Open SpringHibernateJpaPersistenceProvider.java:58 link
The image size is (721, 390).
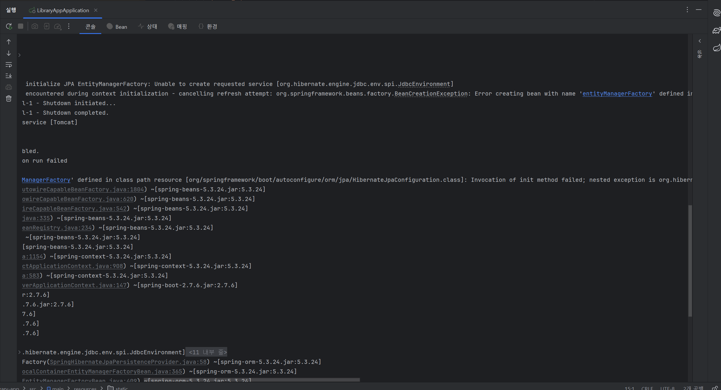[128, 362]
